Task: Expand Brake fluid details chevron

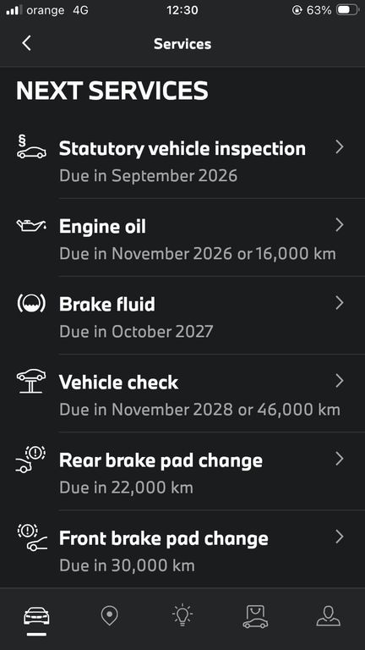Action: click(340, 303)
